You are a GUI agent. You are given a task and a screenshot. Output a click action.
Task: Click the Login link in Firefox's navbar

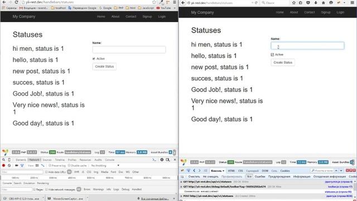pos(340,12)
